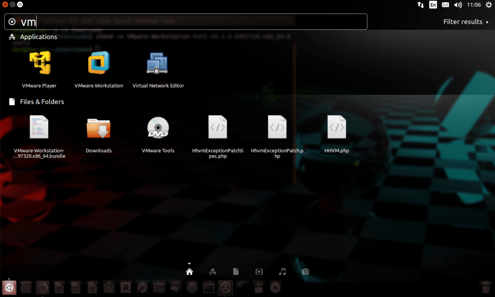Image resolution: width=495 pixels, height=297 pixels.
Task: Open Amazon from the launcher
Action: tap(126, 288)
